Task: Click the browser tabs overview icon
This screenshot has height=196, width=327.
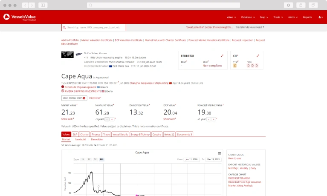Action: click(x=313, y=5)
